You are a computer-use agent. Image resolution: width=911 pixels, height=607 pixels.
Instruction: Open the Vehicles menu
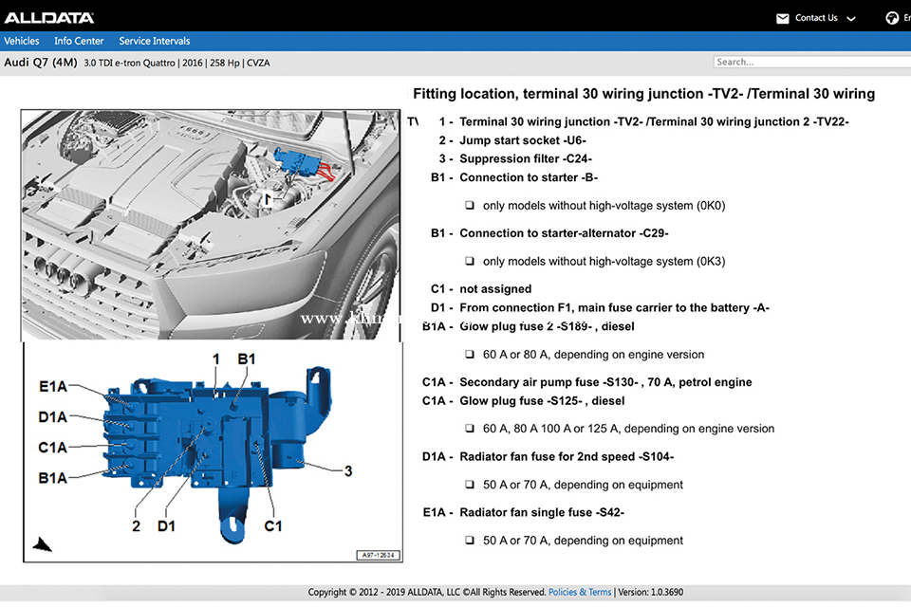(22, 41)
